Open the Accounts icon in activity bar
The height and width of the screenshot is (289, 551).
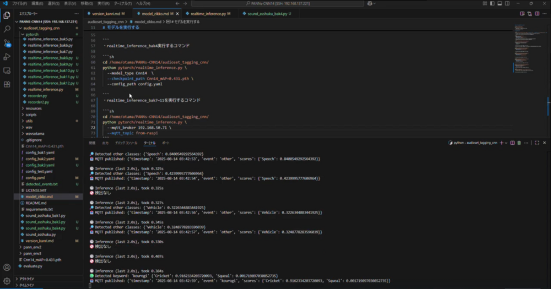[7, 268]
